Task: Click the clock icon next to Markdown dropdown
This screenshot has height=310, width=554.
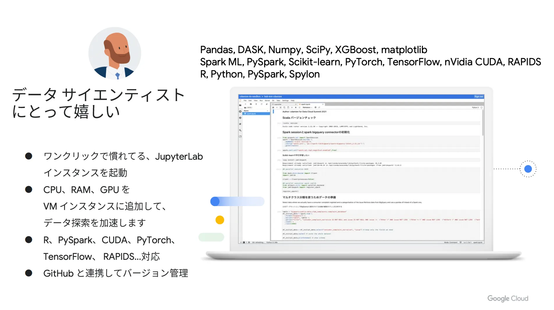Action: point(315,107)
